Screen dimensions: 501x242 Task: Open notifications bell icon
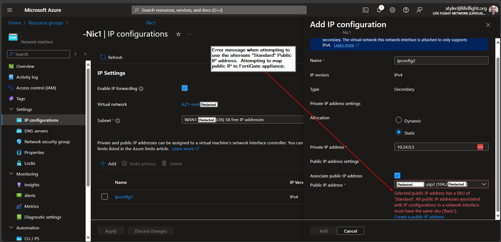click(x=379, y=10)
